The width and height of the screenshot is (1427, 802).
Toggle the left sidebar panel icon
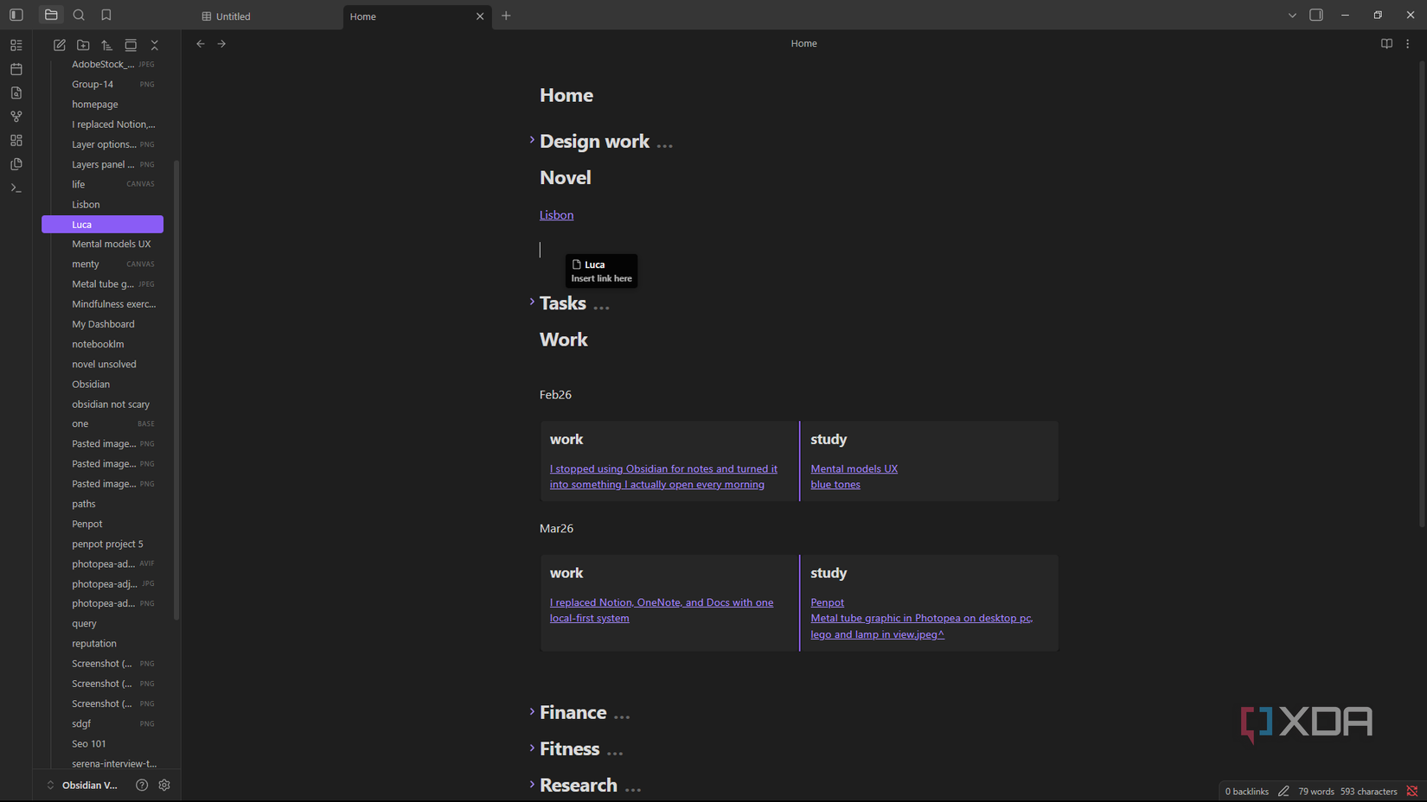pyautogui.click(x=16, y=15)
